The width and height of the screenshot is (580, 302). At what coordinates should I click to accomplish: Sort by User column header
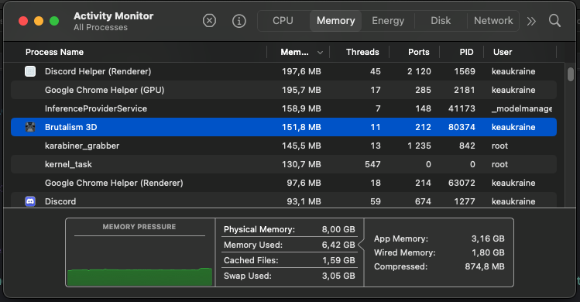(x=503, y=52)
